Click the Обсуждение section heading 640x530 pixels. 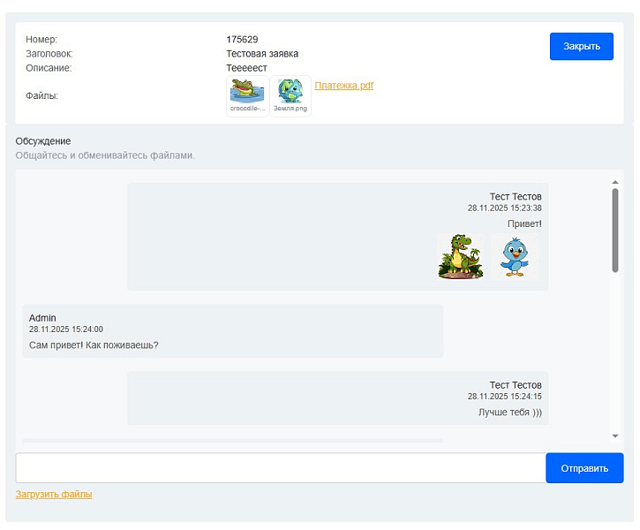(43, 140)
